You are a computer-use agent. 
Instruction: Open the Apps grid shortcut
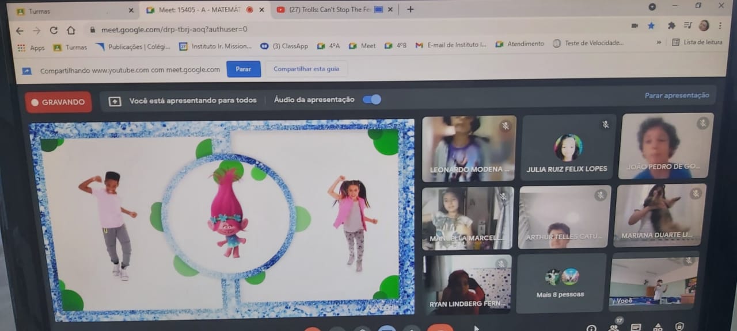[31, 48]
